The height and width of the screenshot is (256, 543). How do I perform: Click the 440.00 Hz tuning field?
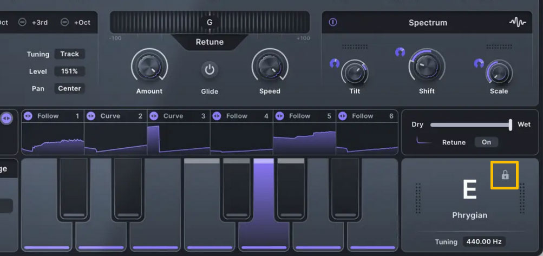pos(483,242)
